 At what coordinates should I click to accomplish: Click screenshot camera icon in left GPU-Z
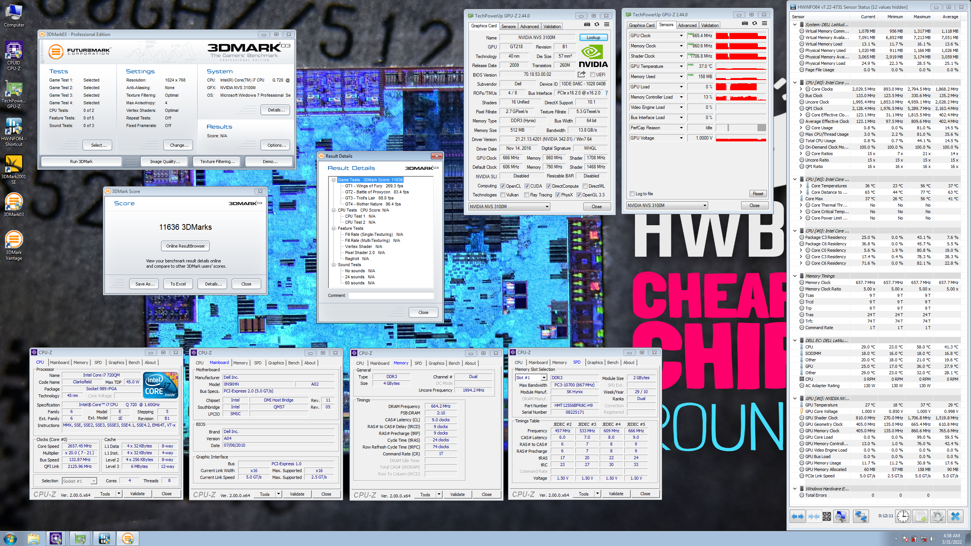(587, 25)
